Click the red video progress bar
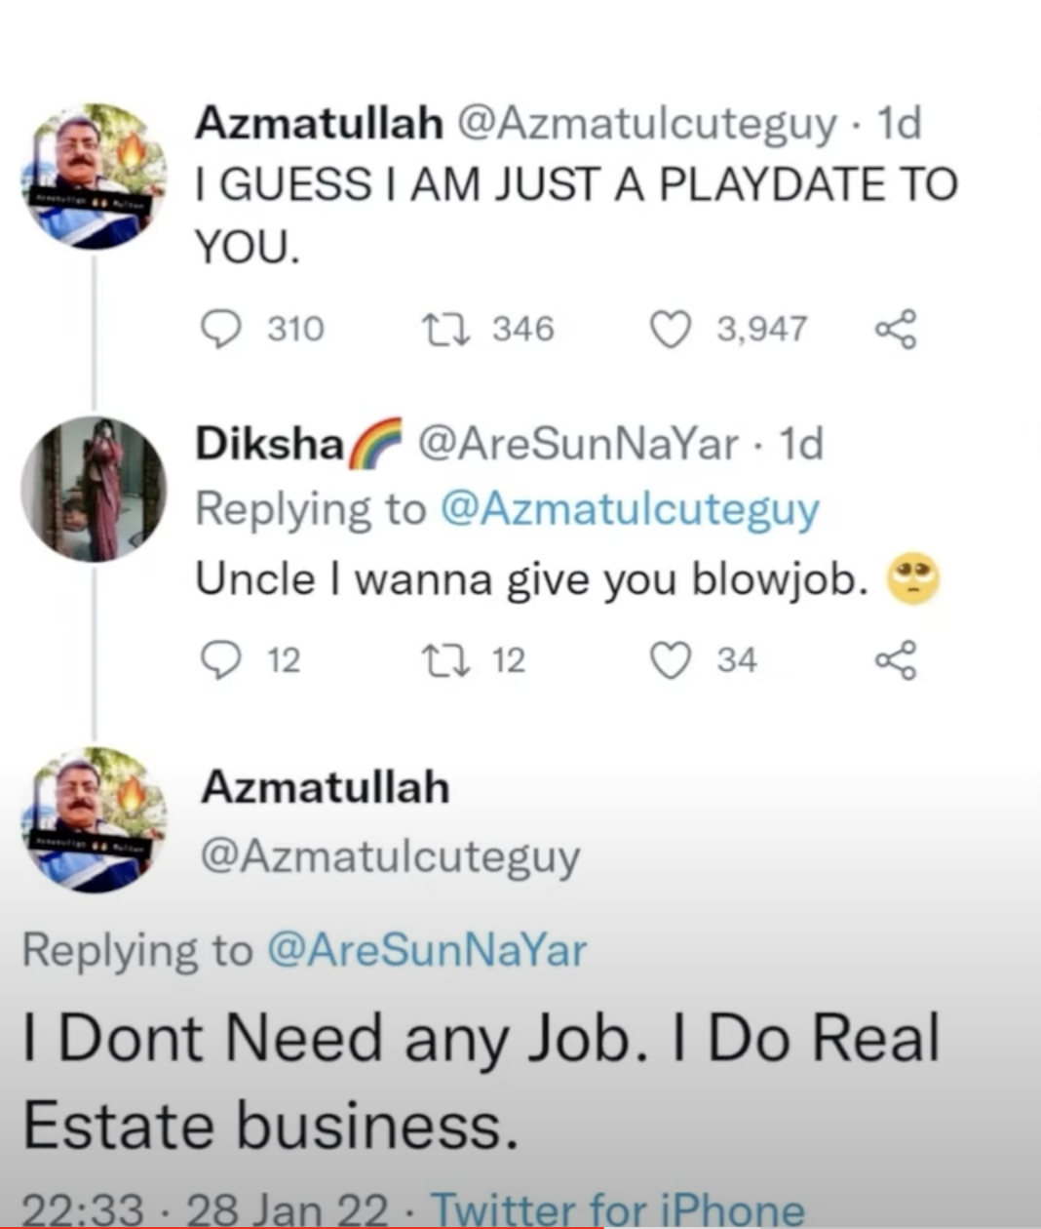Image resolution: width=1041 pixels, height=1229 pixels. [292, 1226]
